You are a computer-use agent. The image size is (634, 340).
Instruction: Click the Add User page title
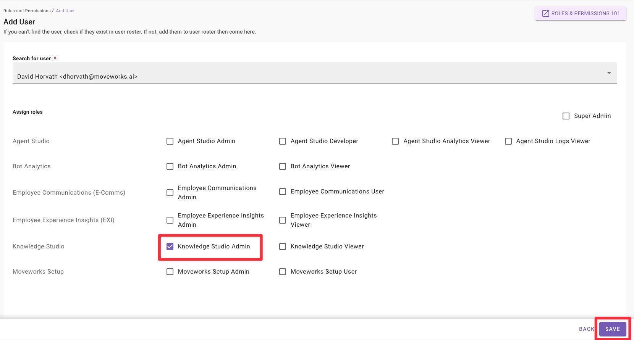19,22
